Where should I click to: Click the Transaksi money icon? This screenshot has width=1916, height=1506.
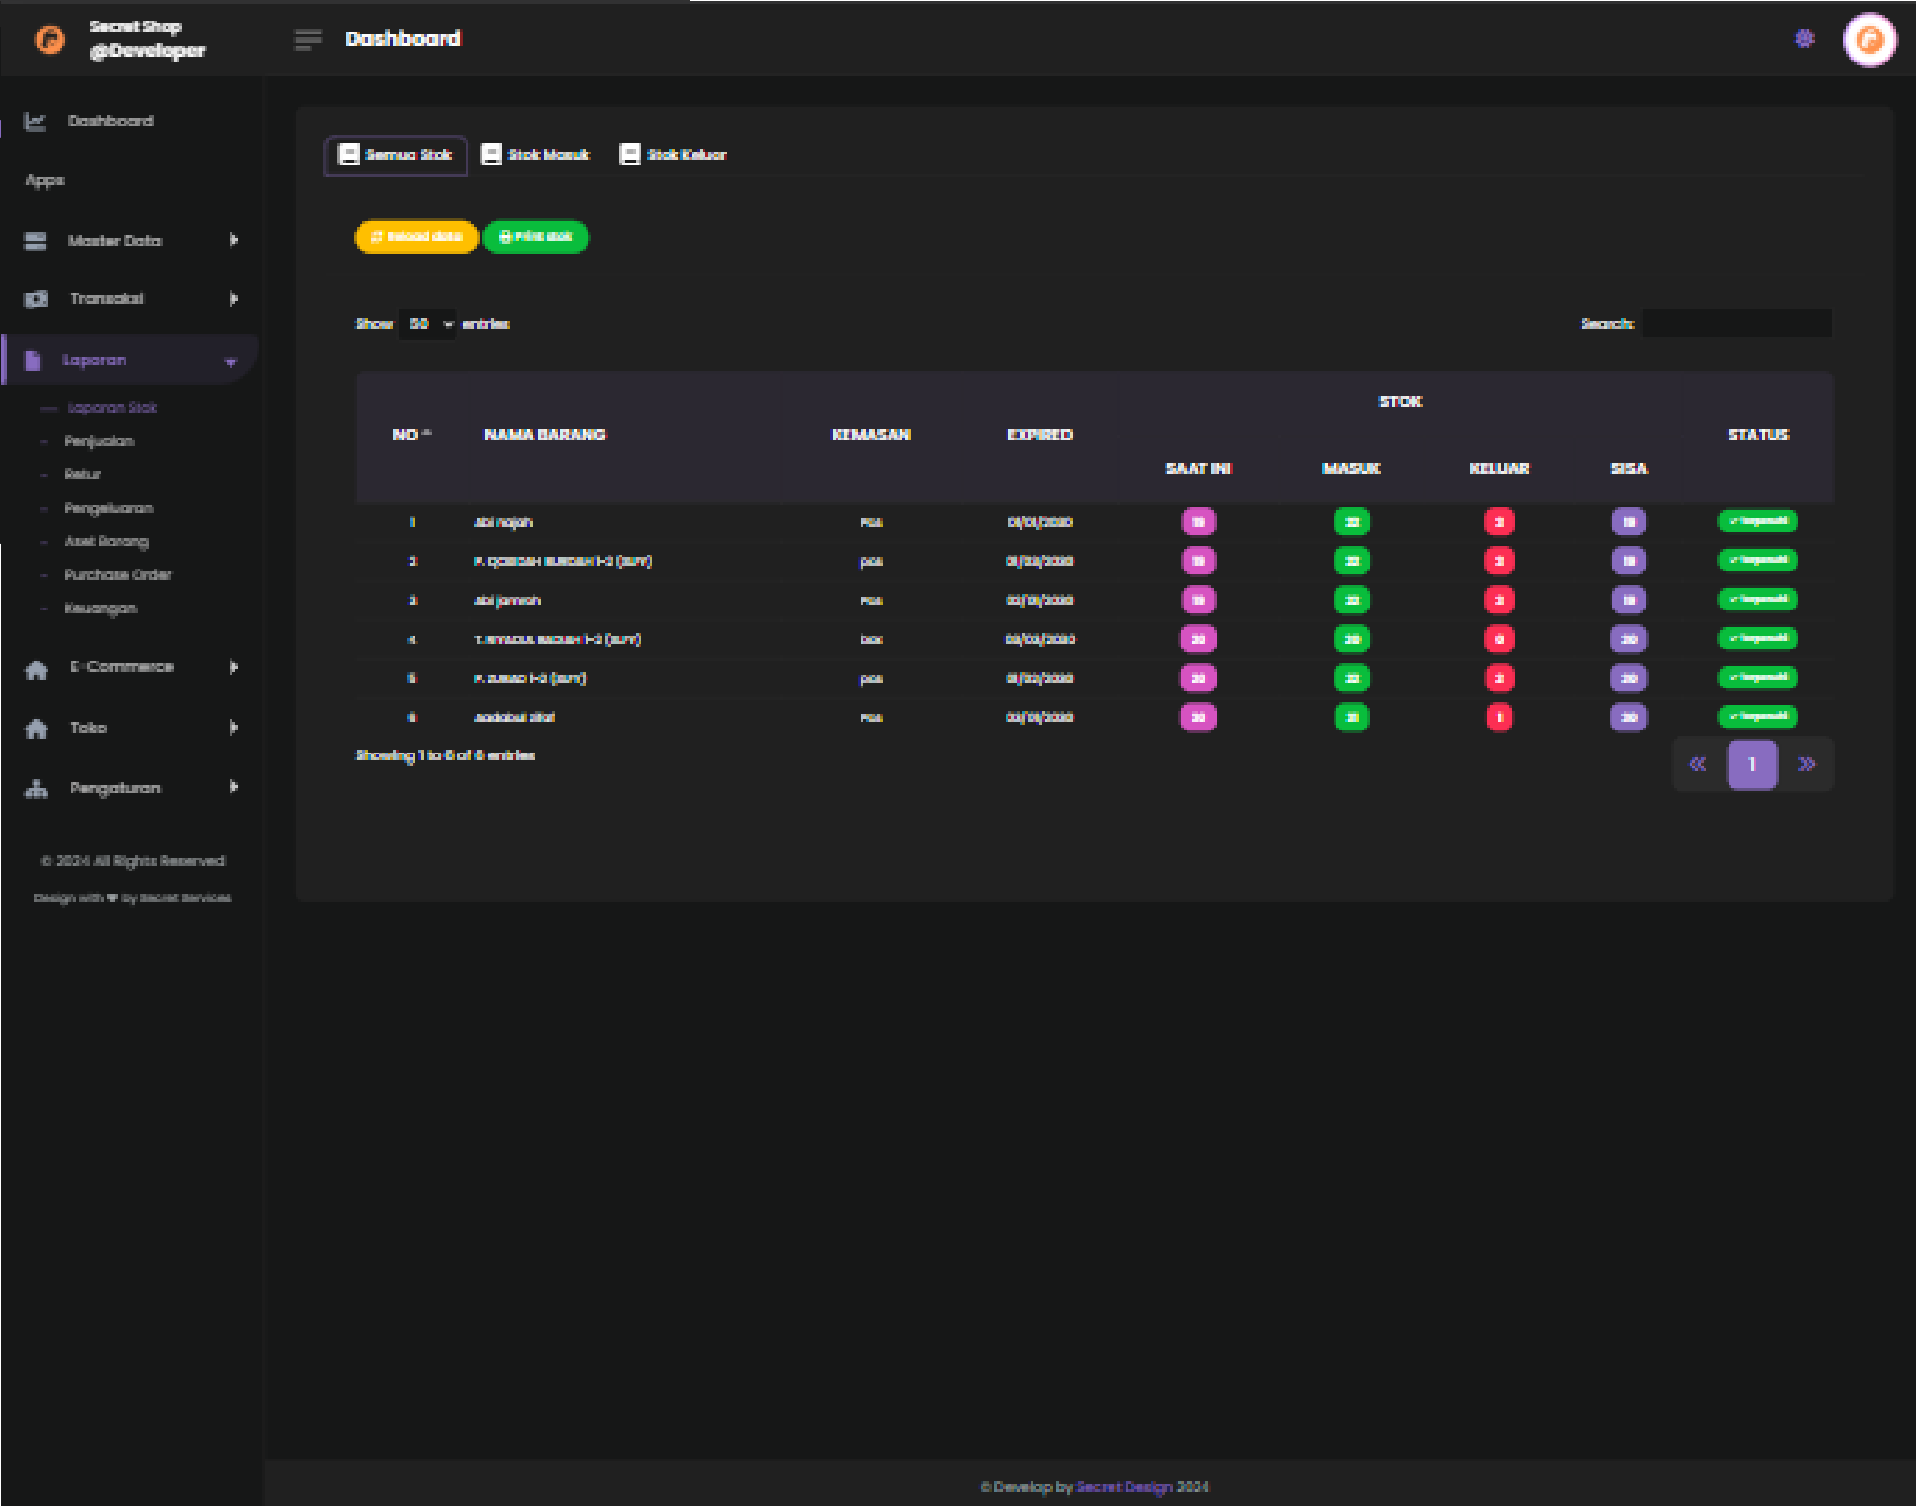36,299
